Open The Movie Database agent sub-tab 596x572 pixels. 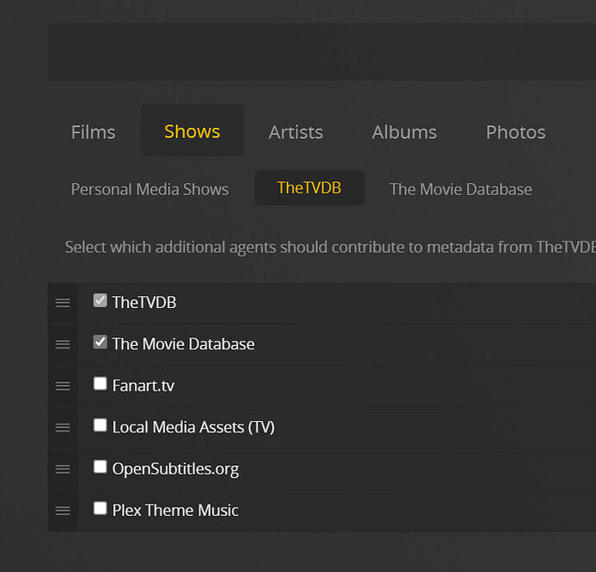461,189
